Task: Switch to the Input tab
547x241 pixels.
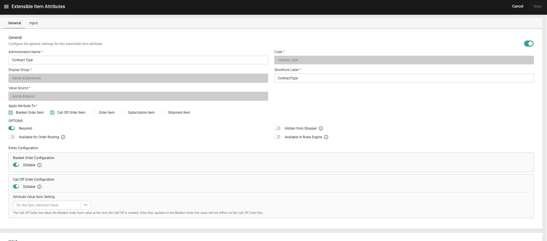Action: coord(34,23)
